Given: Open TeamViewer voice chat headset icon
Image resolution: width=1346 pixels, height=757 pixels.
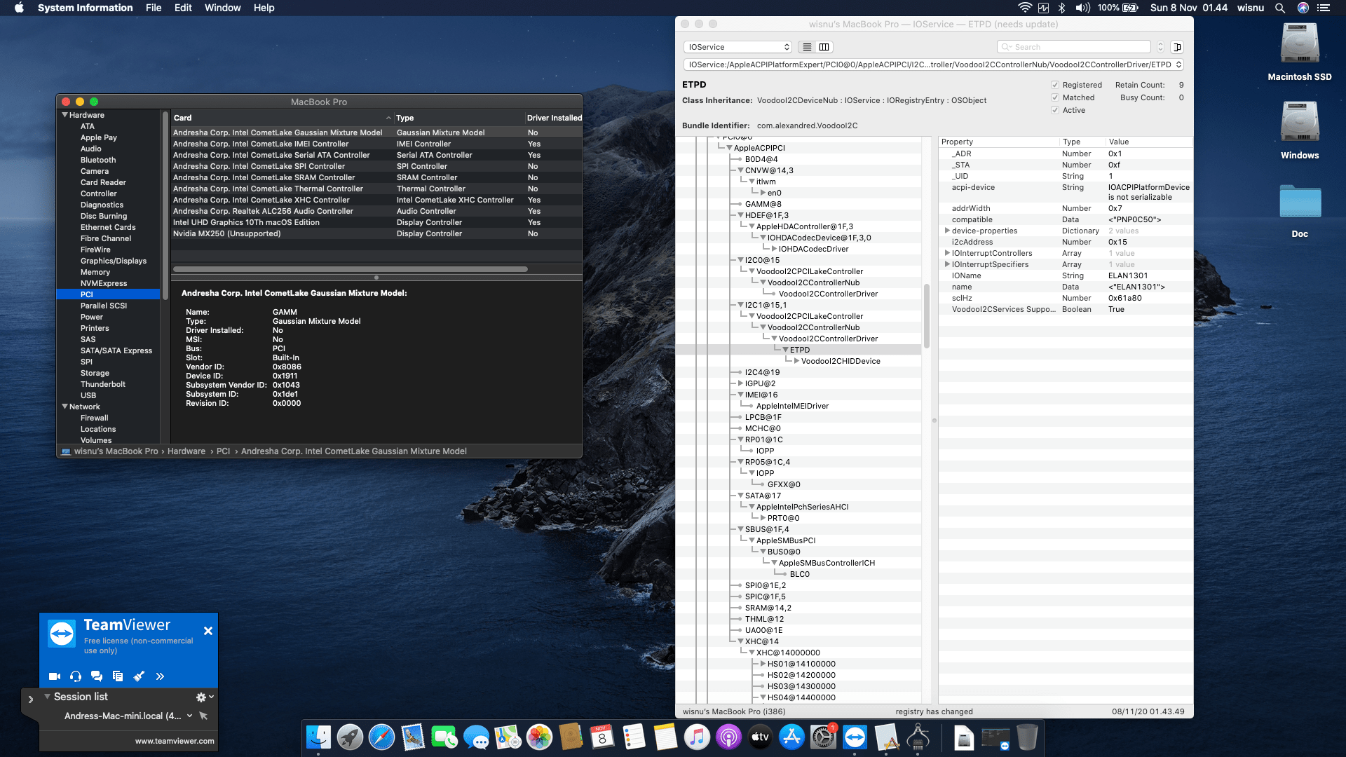Looking at the screenshot, I should pyautogui.click(x=75, y=676).
